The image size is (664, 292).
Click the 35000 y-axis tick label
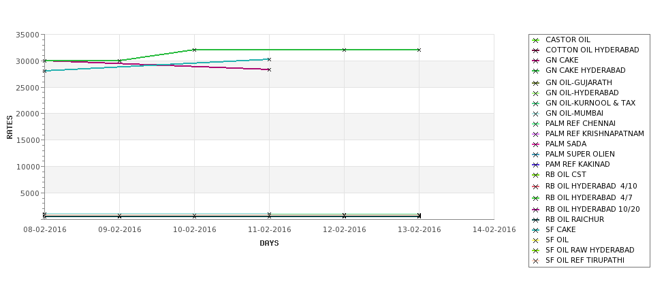click(28, 35)
